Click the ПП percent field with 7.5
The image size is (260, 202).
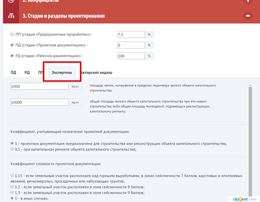[x=131, y=35]
